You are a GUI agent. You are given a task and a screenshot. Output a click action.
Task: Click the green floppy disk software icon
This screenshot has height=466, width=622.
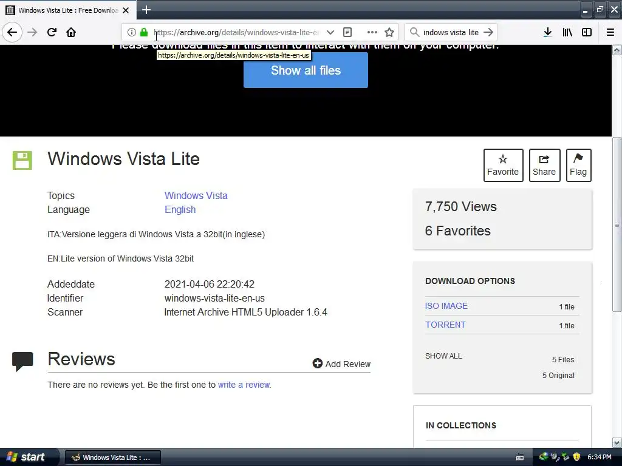pos(22,160)
